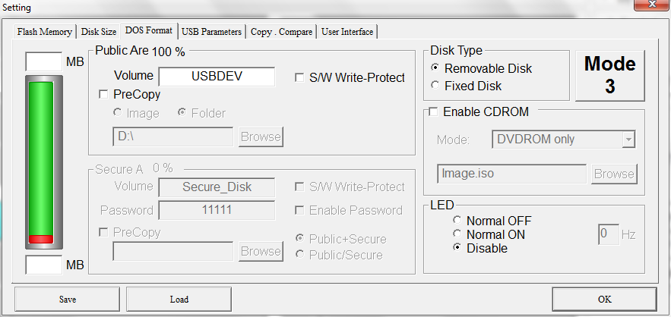671x317 pixels.
Task: Select the Normal OFF LED option
Action: (457, 221)
